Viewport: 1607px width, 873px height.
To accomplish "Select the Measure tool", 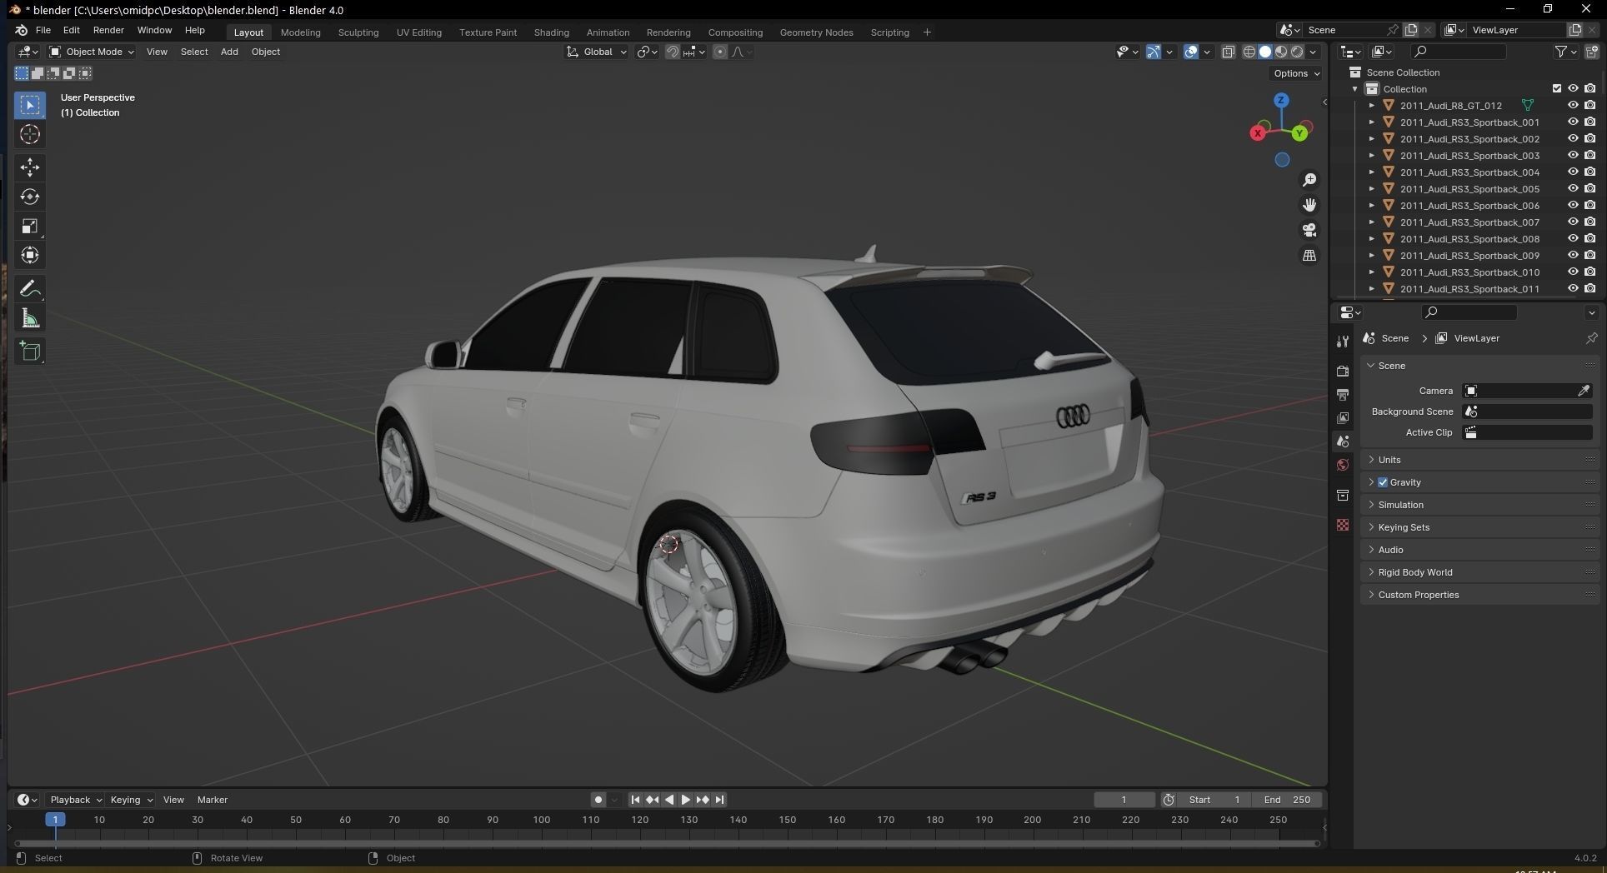I will [30, 318].
